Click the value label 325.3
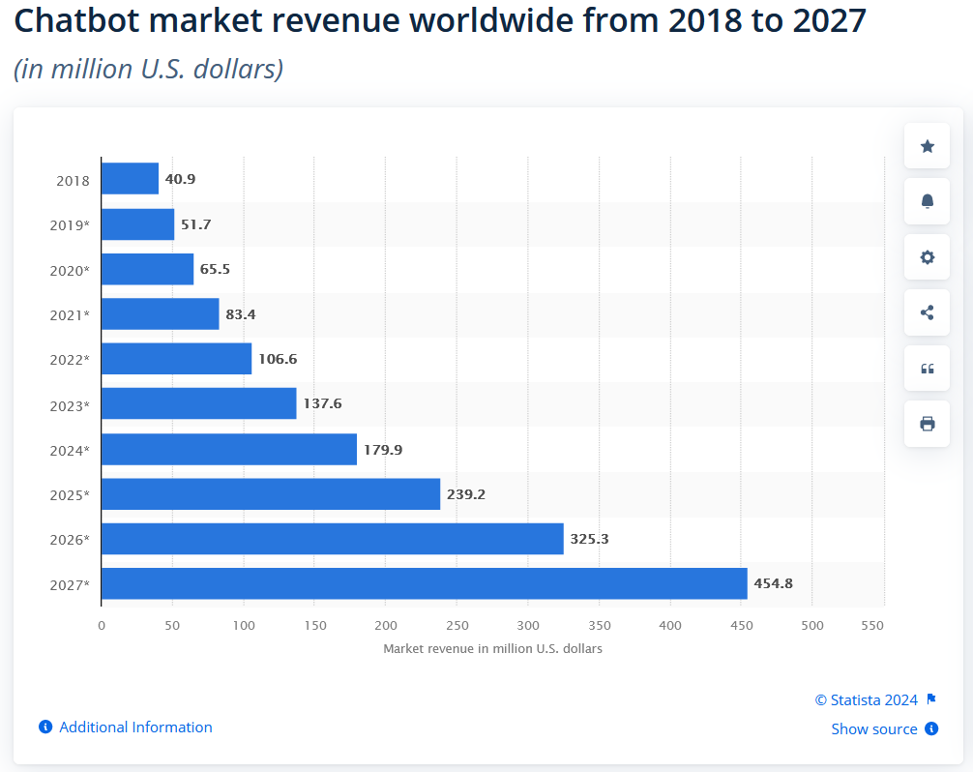 coord(590,539)
